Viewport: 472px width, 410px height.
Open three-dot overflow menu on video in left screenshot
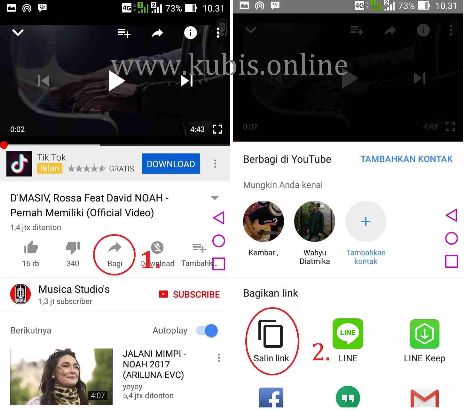click(x=218, y=33)
